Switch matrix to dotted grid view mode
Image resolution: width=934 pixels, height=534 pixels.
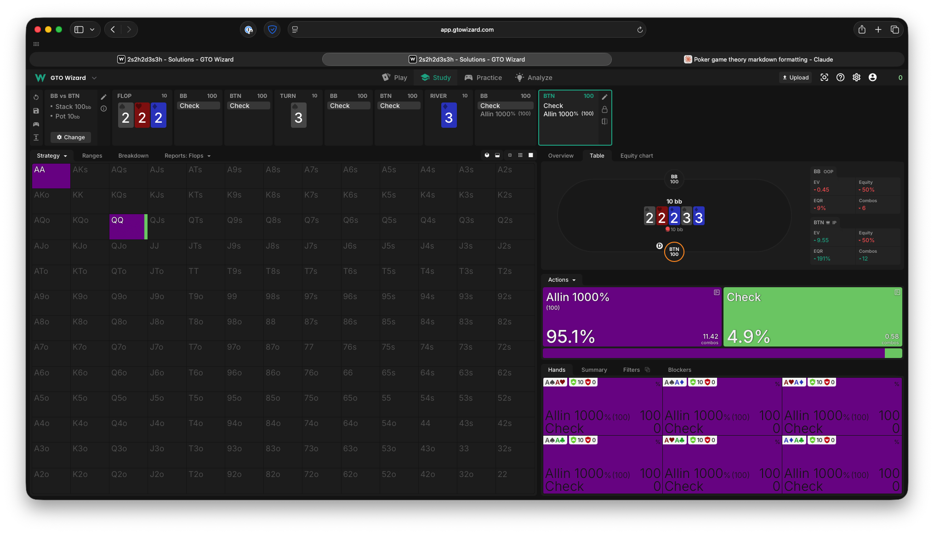coord(520,155)
